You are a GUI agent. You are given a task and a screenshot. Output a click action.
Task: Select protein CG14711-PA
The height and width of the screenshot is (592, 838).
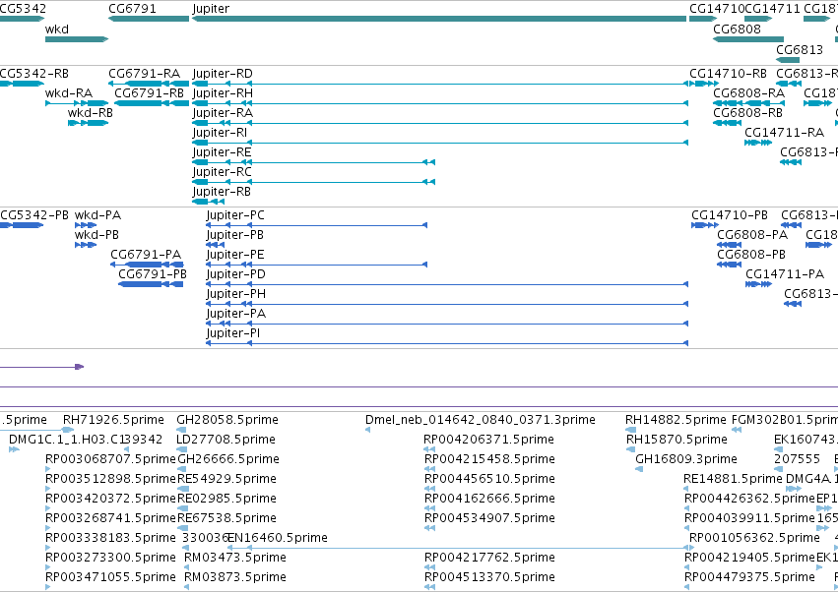coord(759,284)
